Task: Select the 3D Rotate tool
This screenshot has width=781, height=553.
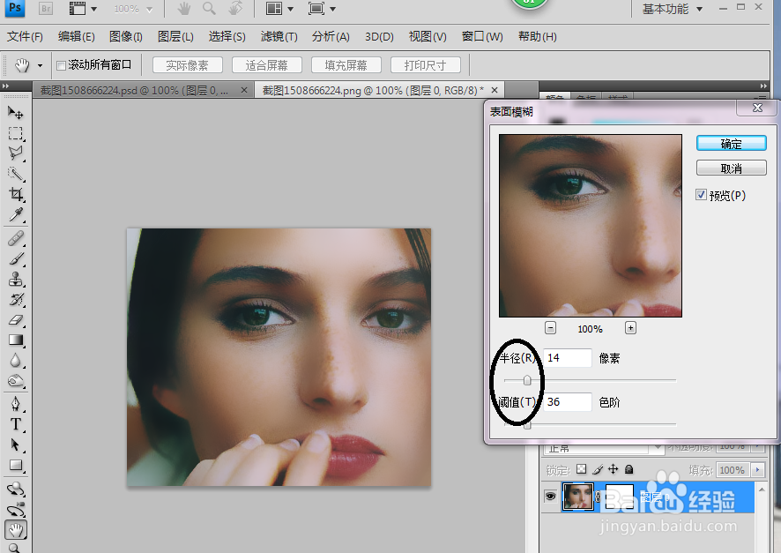Action: point(15,489)
